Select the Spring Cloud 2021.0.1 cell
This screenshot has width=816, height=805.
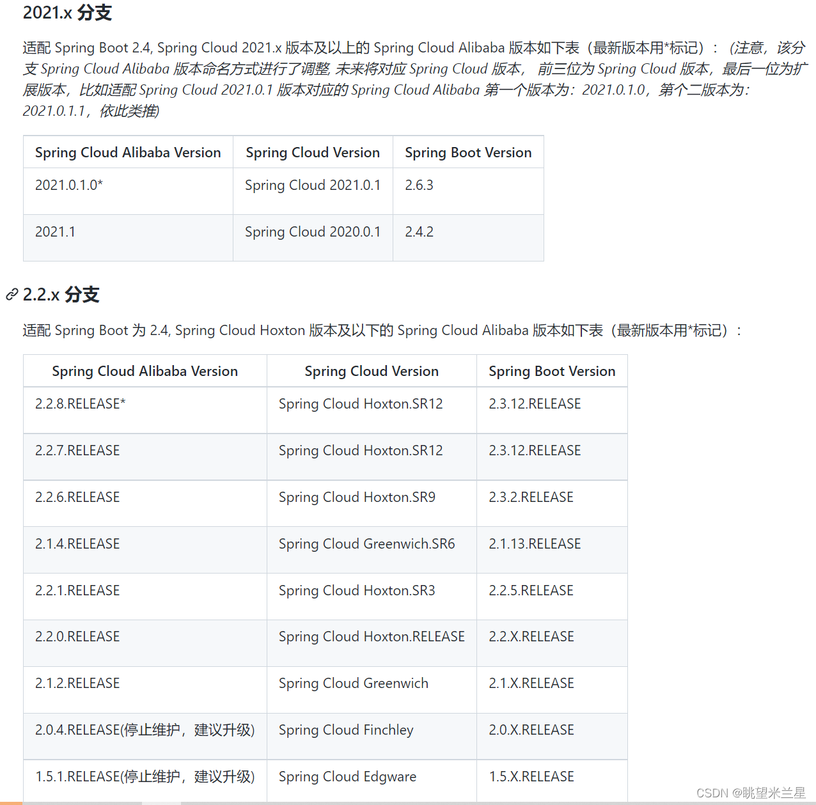[x=312, y=185]
